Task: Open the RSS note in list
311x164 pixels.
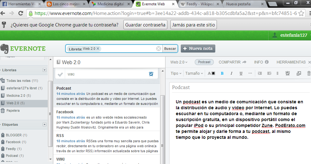Action: (x=107, y=143)
